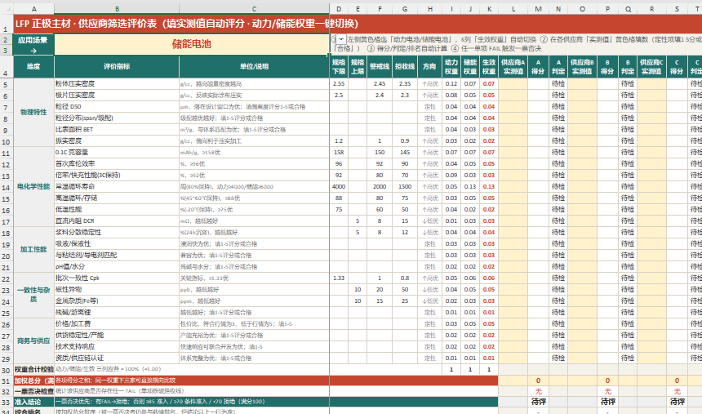The height and width of the screenshot is (414, 702).
Task: Click the 评价指标 header cell
Action: click(x=117, y=67)
